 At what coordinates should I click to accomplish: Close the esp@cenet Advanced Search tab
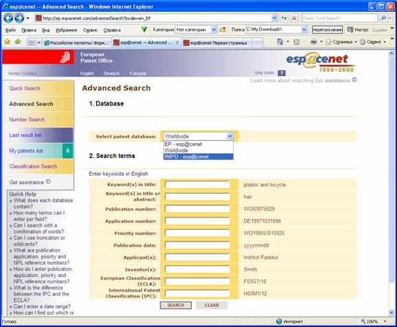177,42
